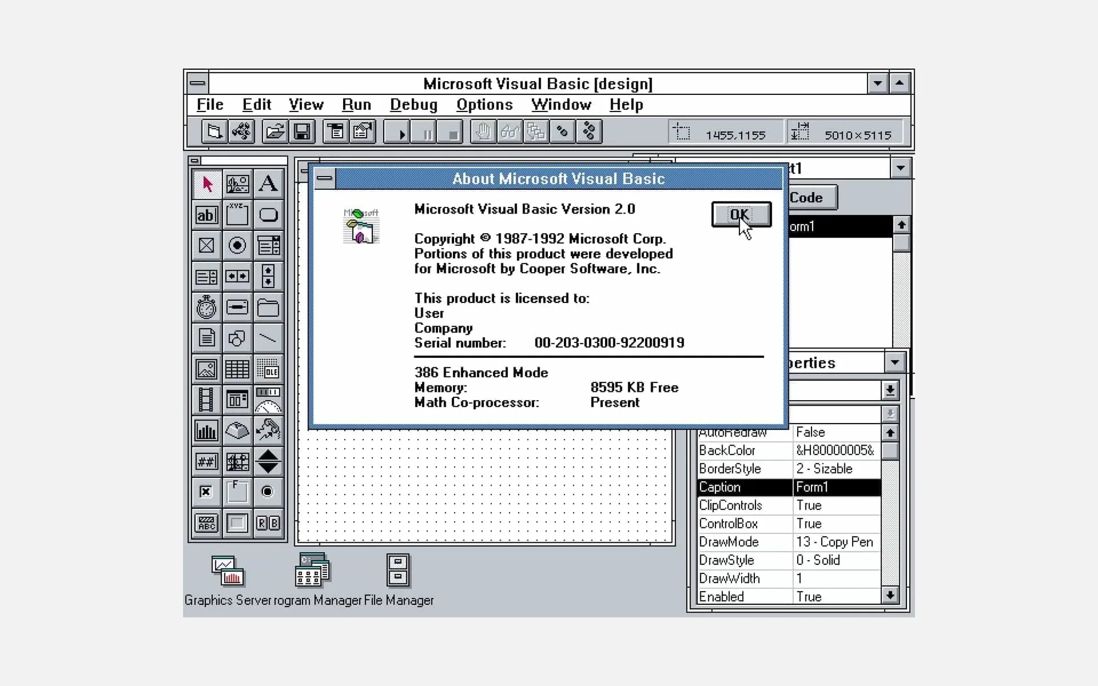
Task: Select the Timer control tool
Action: coord(206,307)
